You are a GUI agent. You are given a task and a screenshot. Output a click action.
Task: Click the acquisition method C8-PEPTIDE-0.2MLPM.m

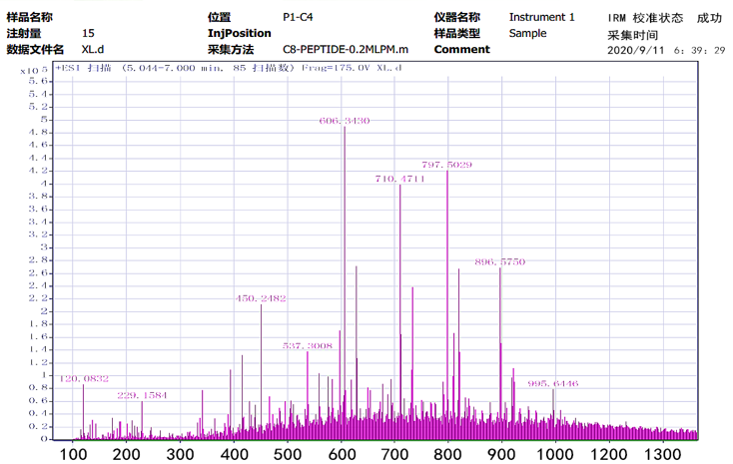[346, 49]
